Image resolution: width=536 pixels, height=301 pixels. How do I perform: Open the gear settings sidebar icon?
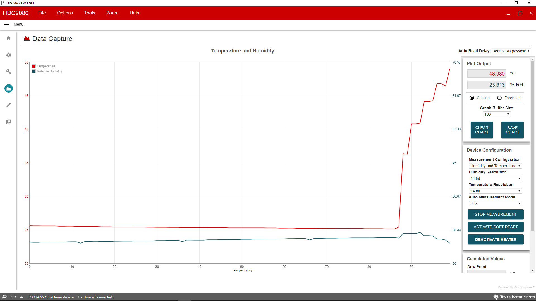[9, 55]
